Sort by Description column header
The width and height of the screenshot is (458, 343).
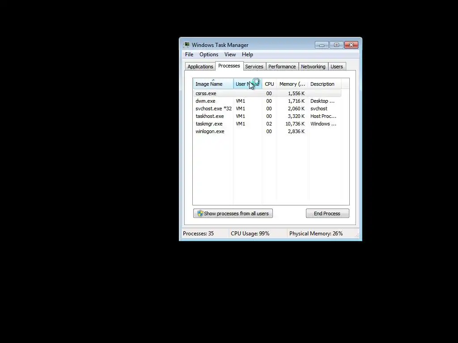coord(324,84)
